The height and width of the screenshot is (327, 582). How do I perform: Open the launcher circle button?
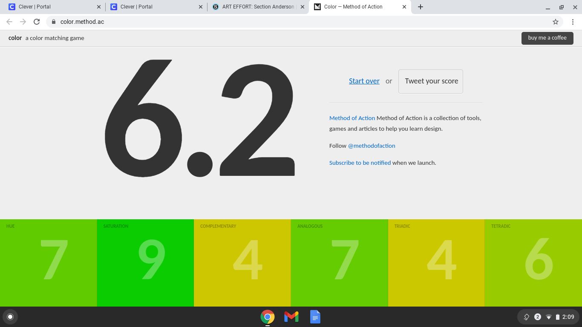pyautogui.click(x=10, y=317)
